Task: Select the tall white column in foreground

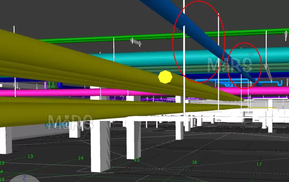Action: pyautogui.click(x=100, y=146)
